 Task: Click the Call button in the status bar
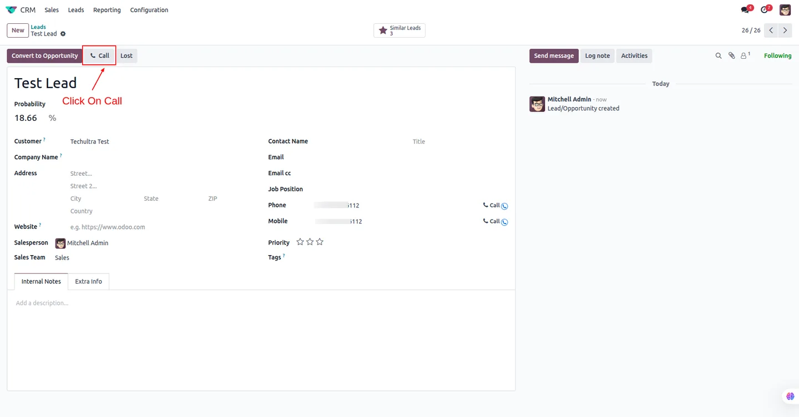pyautogui.click(x=100, y=55)
